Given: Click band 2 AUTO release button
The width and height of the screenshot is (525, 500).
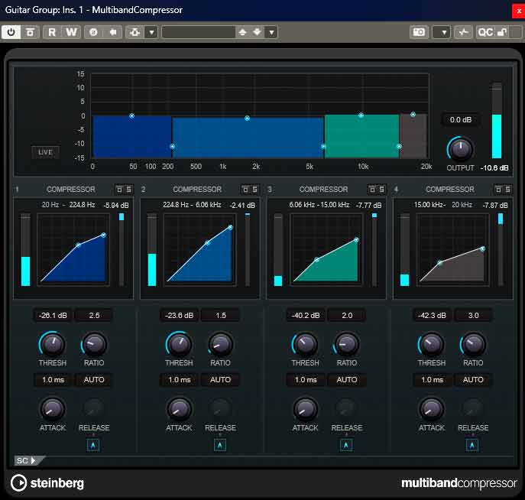Looking at the screenshot, I should click(220, 380).
